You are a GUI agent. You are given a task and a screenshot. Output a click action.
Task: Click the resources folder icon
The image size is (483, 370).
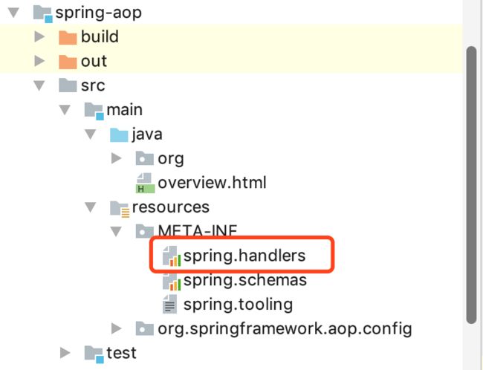click(x=120, y=210)
